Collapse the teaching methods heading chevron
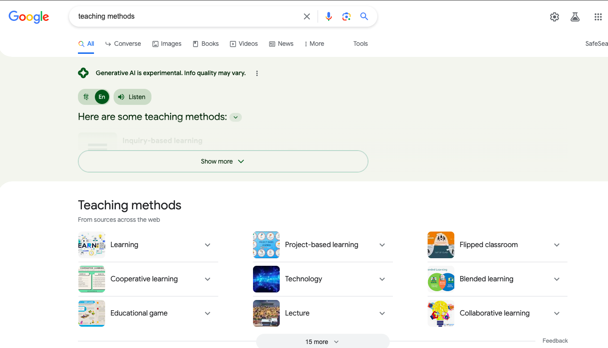Screen dimensions: 608x348 pyautogui.click(x=236, y=117)
